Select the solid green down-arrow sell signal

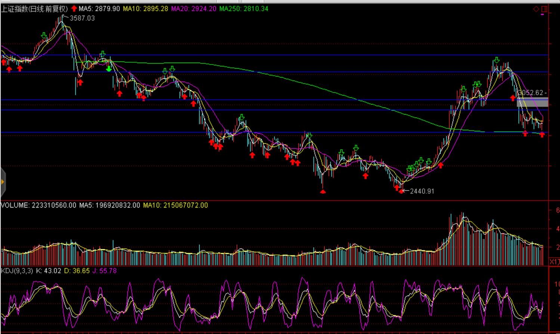tap(109, 69)
